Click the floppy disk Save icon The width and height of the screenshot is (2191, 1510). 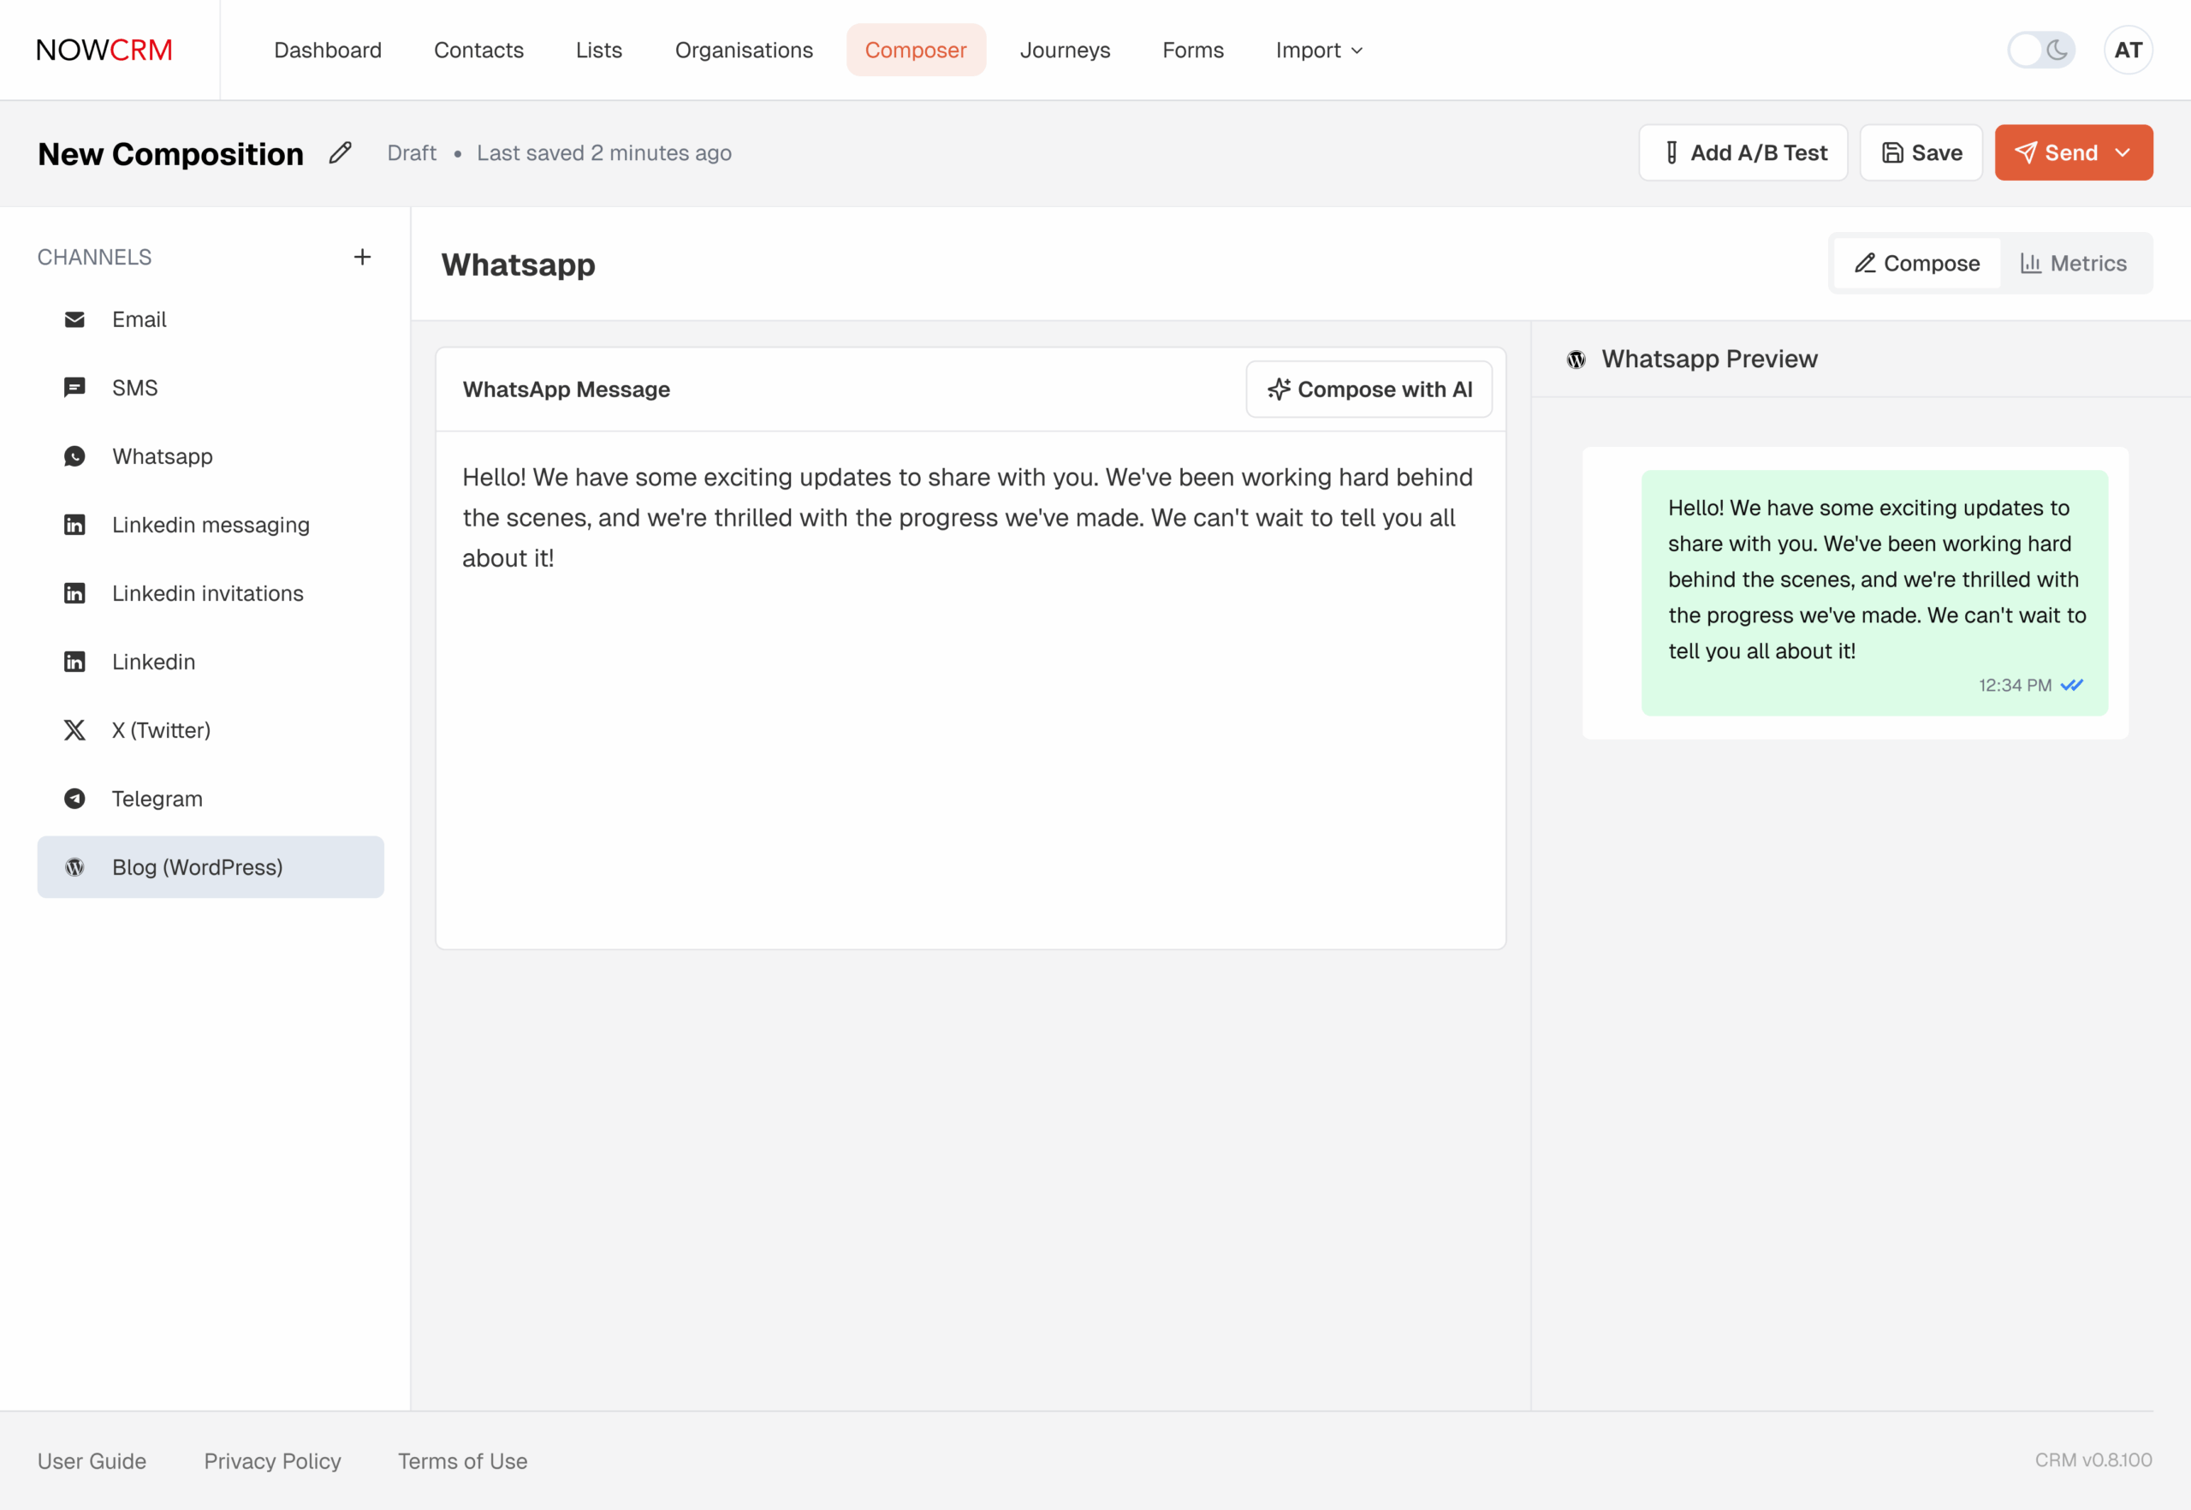coord(1892,153)
